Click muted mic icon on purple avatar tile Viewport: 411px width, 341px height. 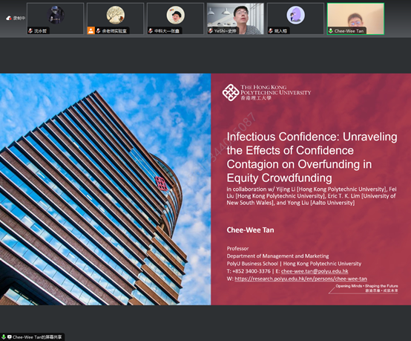pyautogui.click(x=271, y=30)
